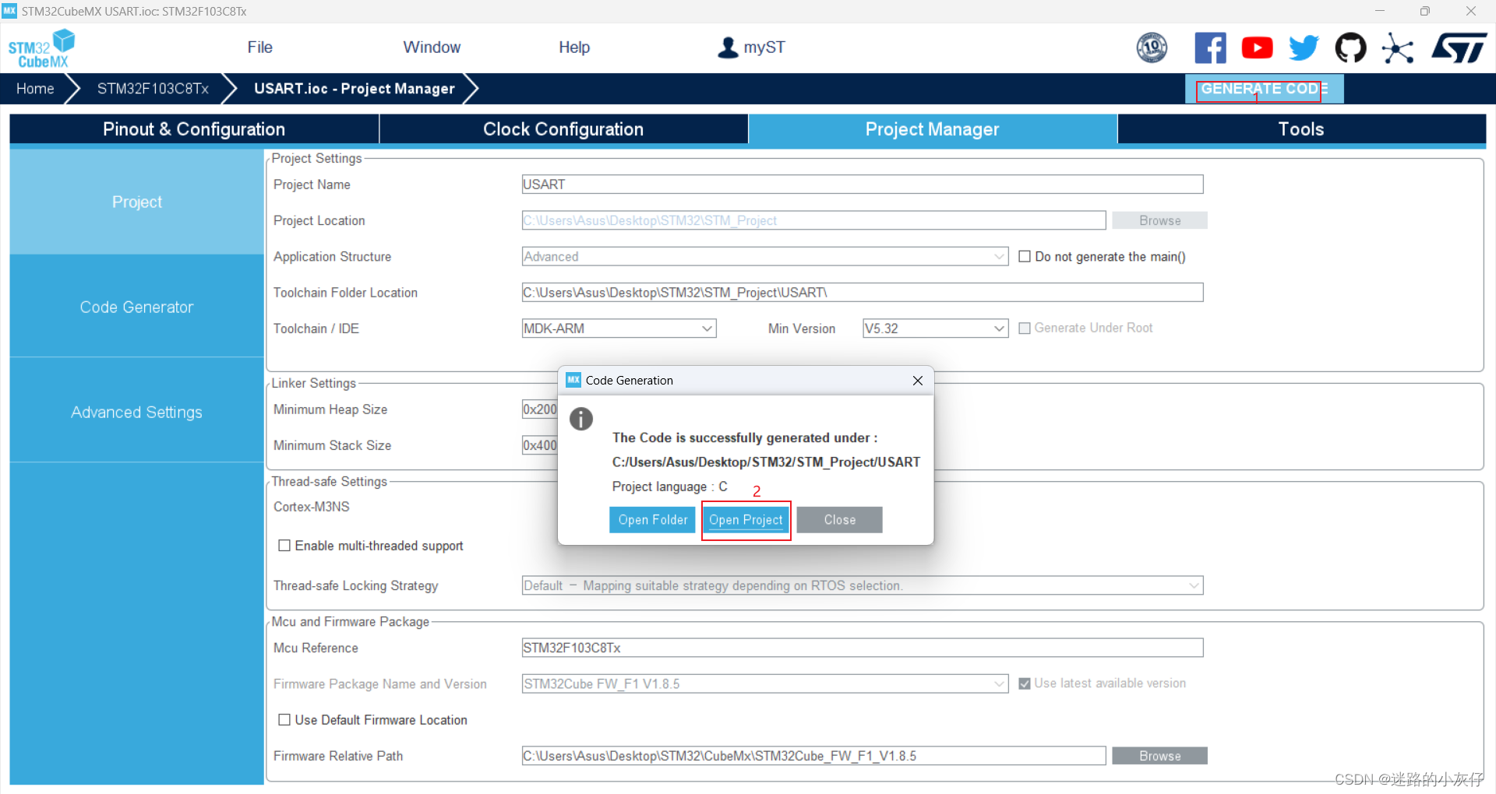Image resolution: width=1496 pixels, height=794 pixels.
Task: Click the ST logo icon
Action: [1459, 47]
